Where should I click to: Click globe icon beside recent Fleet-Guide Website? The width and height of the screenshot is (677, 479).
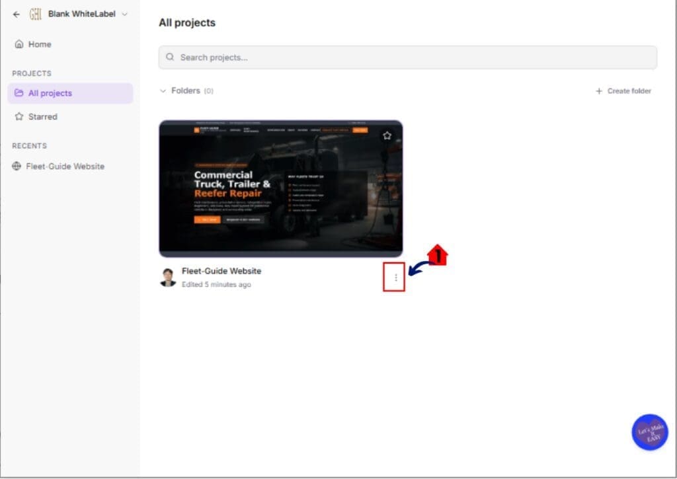pyautogui.click(x=17, y=166)
